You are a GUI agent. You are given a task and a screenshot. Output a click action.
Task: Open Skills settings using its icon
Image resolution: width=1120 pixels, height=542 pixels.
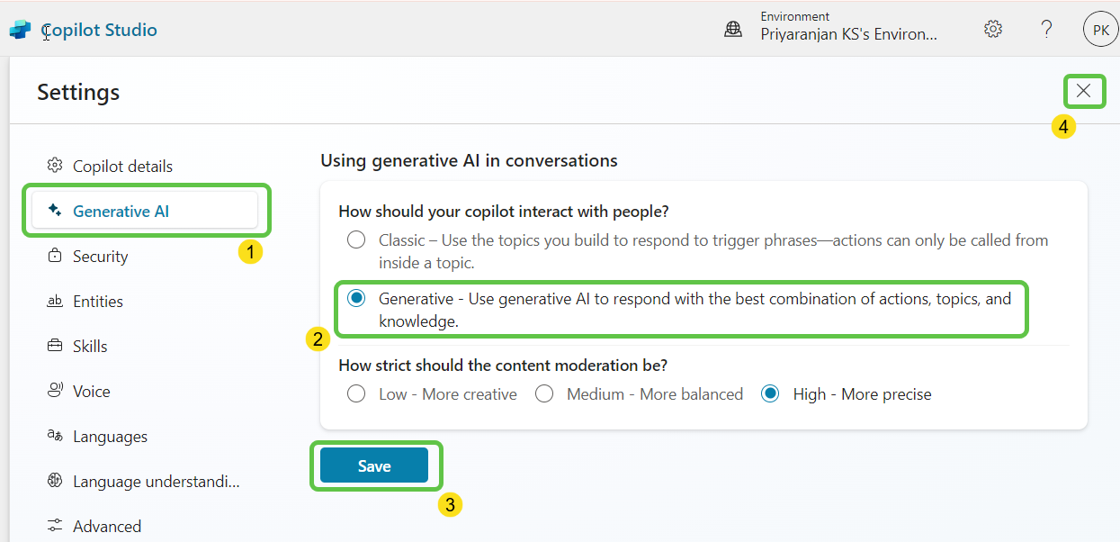[x=53, y=346]
